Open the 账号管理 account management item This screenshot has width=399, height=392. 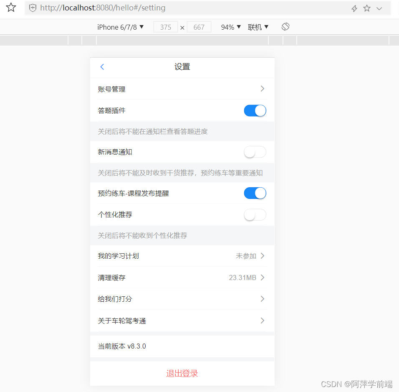pos(182,89)
